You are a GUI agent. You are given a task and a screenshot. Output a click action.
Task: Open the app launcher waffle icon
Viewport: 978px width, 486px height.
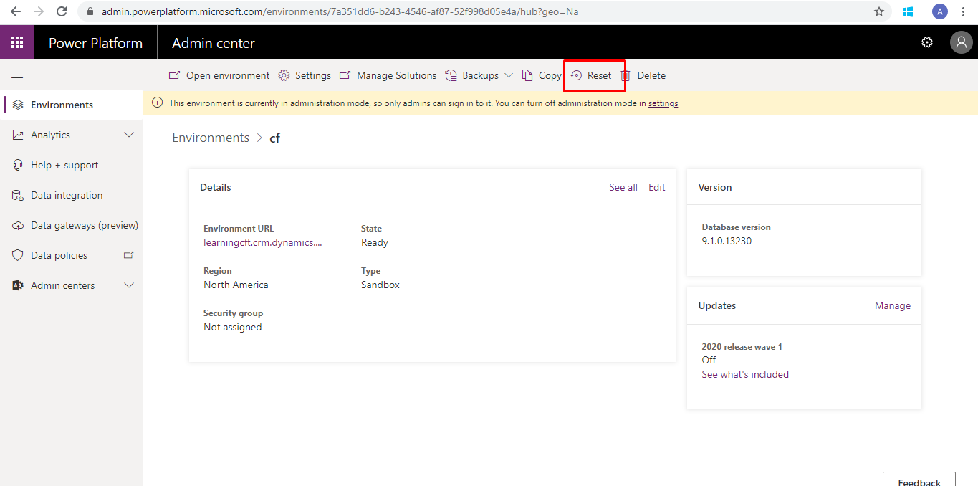tap(17, 43)
